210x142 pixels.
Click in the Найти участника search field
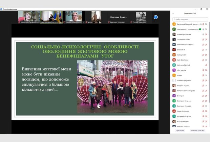(190, 19)
